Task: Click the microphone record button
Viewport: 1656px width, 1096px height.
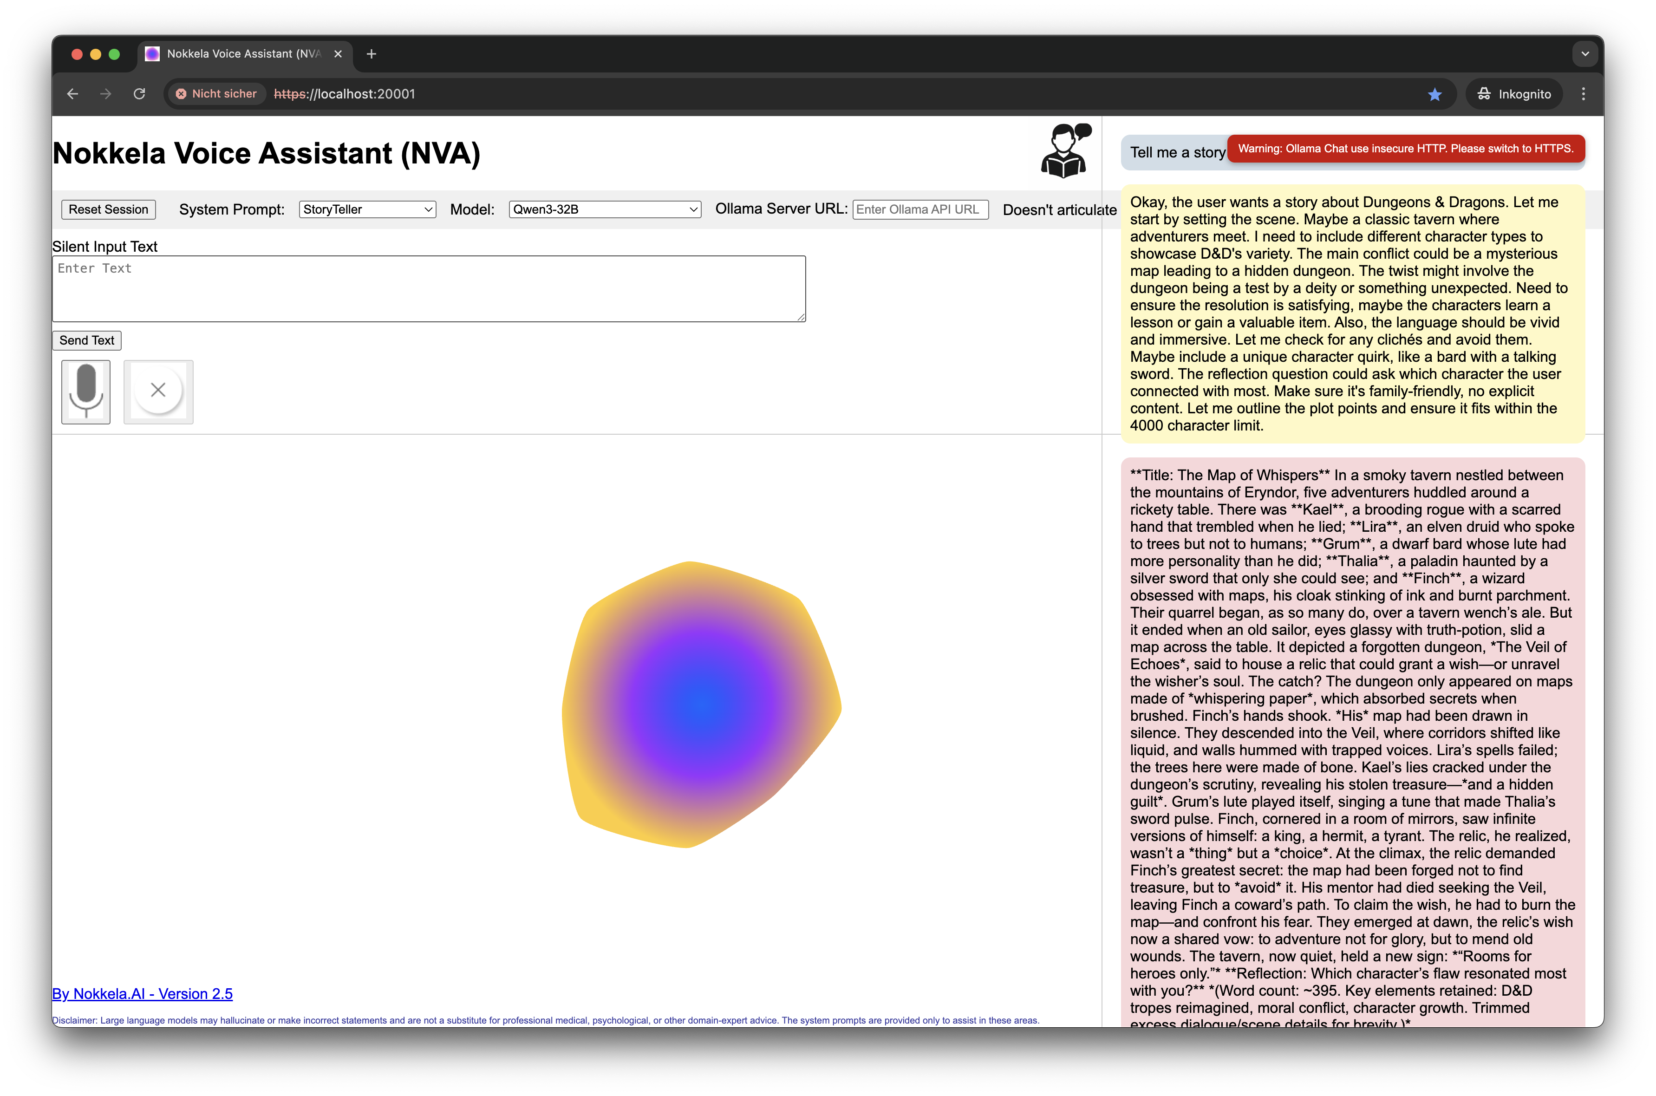Action: pyautogui.click(x=85, y=391)
